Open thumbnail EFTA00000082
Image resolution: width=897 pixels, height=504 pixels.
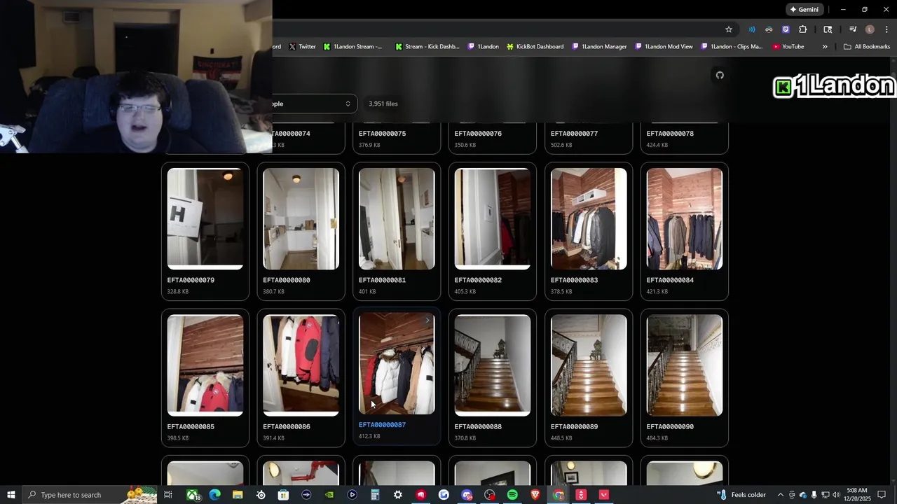coord(493,218)
